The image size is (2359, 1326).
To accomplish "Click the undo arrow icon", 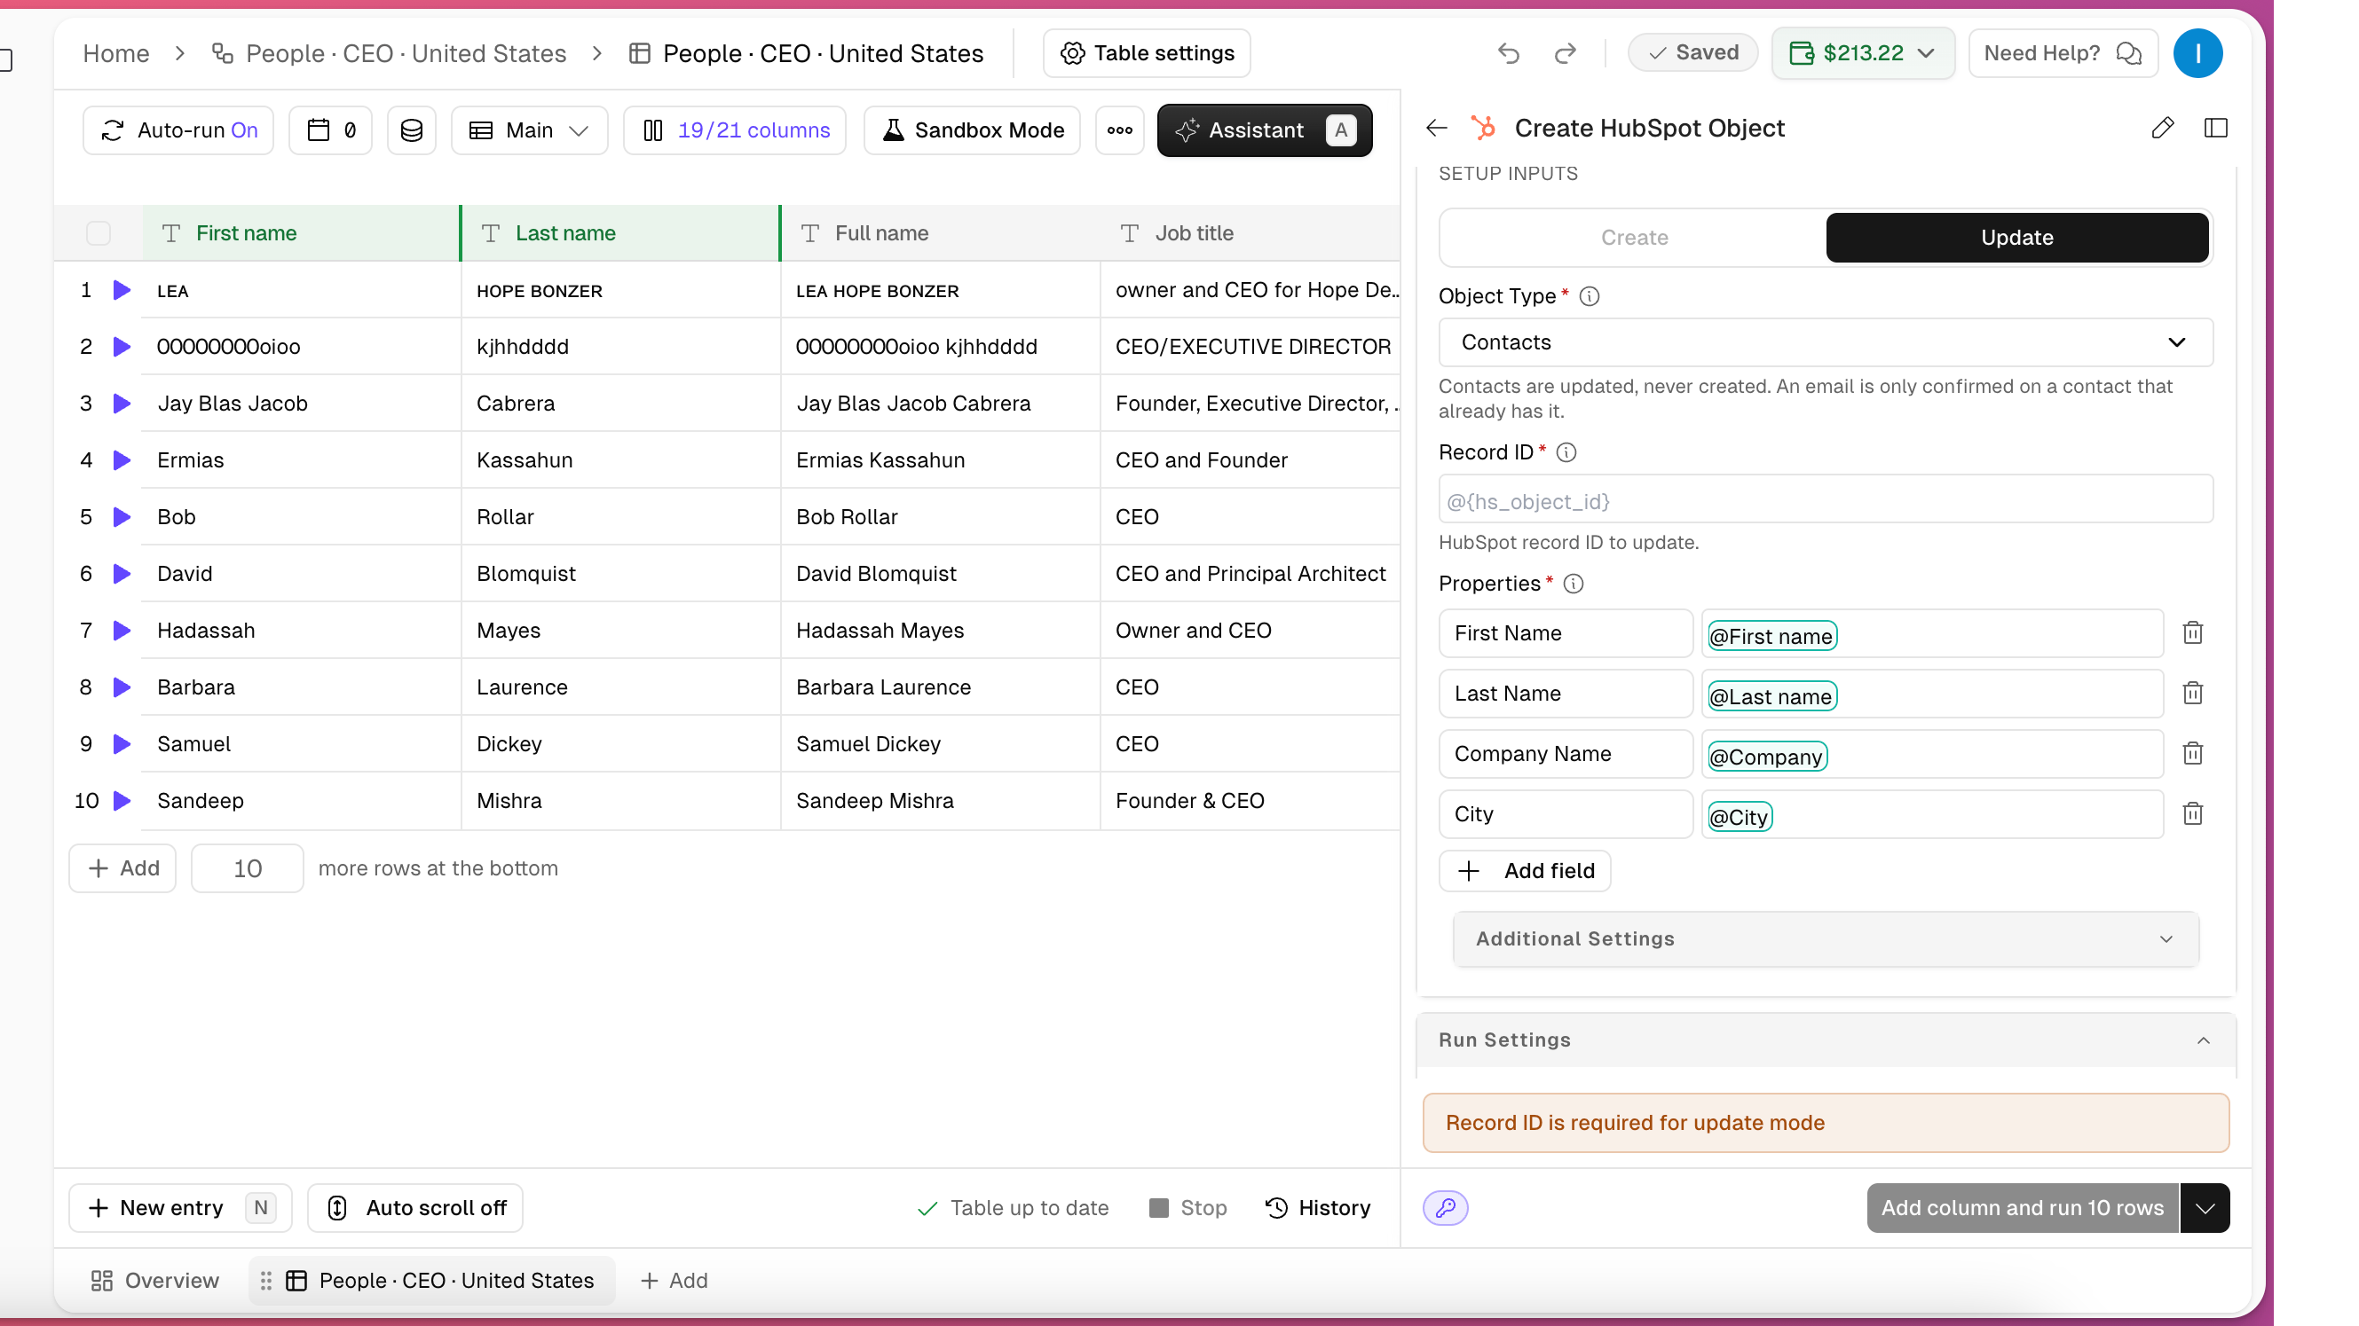I will tap(1508, 53).
